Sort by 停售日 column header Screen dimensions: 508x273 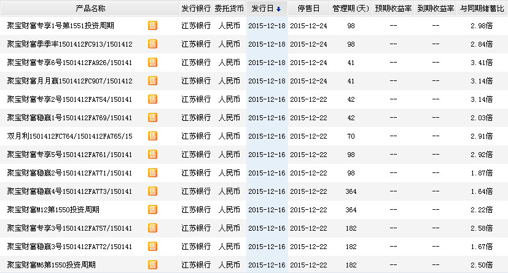(x=308, y=9)
